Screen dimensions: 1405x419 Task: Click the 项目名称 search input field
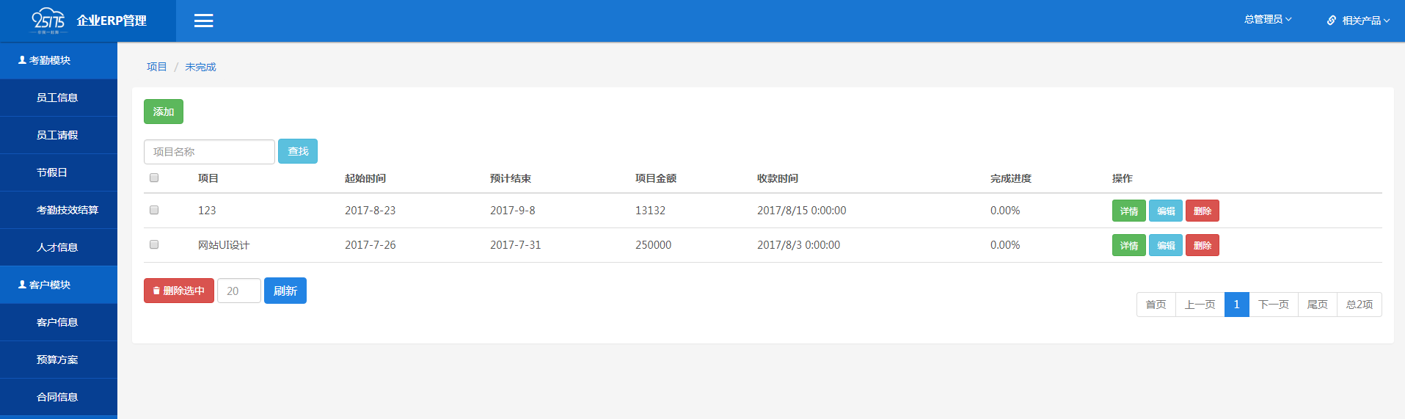point(209,152)
